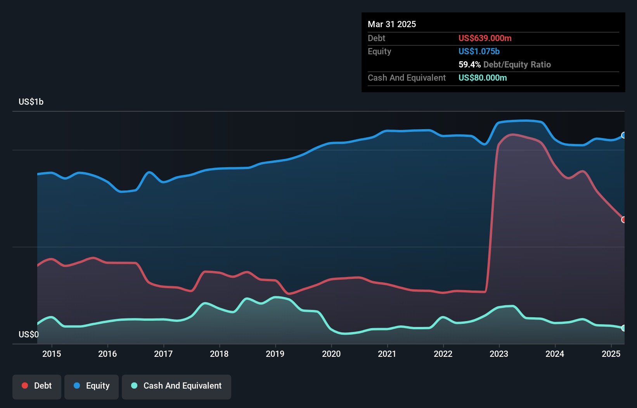Click the 2023 x-axis label
637x408 pixels.
click(499, 354)
